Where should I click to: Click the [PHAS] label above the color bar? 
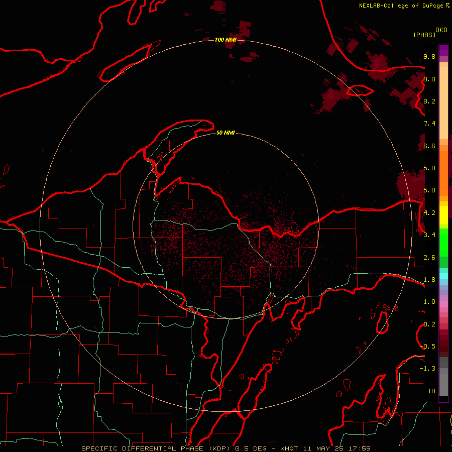coord(424,35)
